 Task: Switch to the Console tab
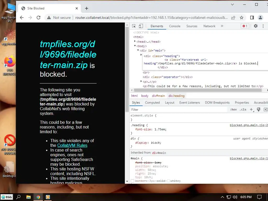point(175,26)
